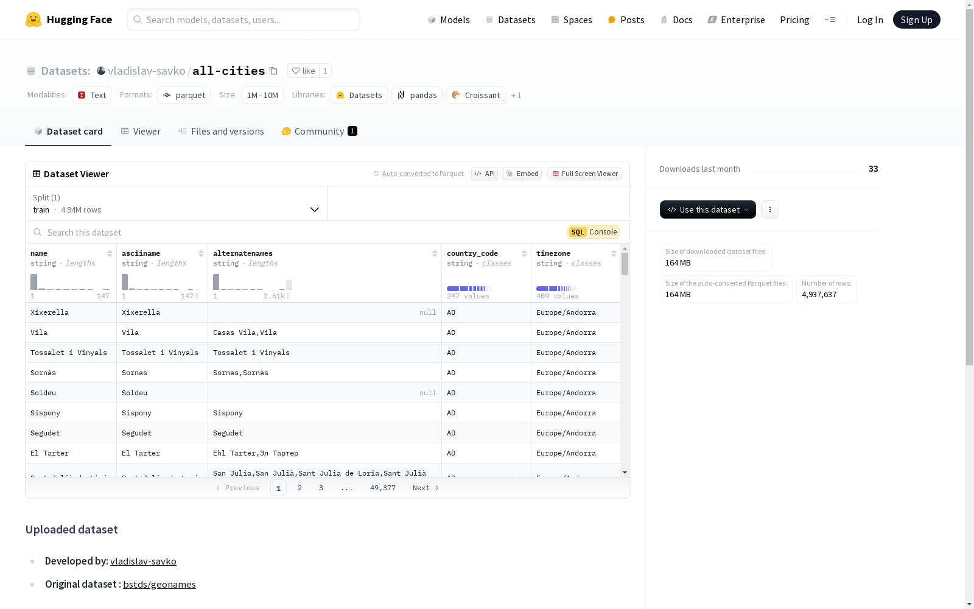Click the parquet format tag
The image size is (974, 609).
coord(184,95)
